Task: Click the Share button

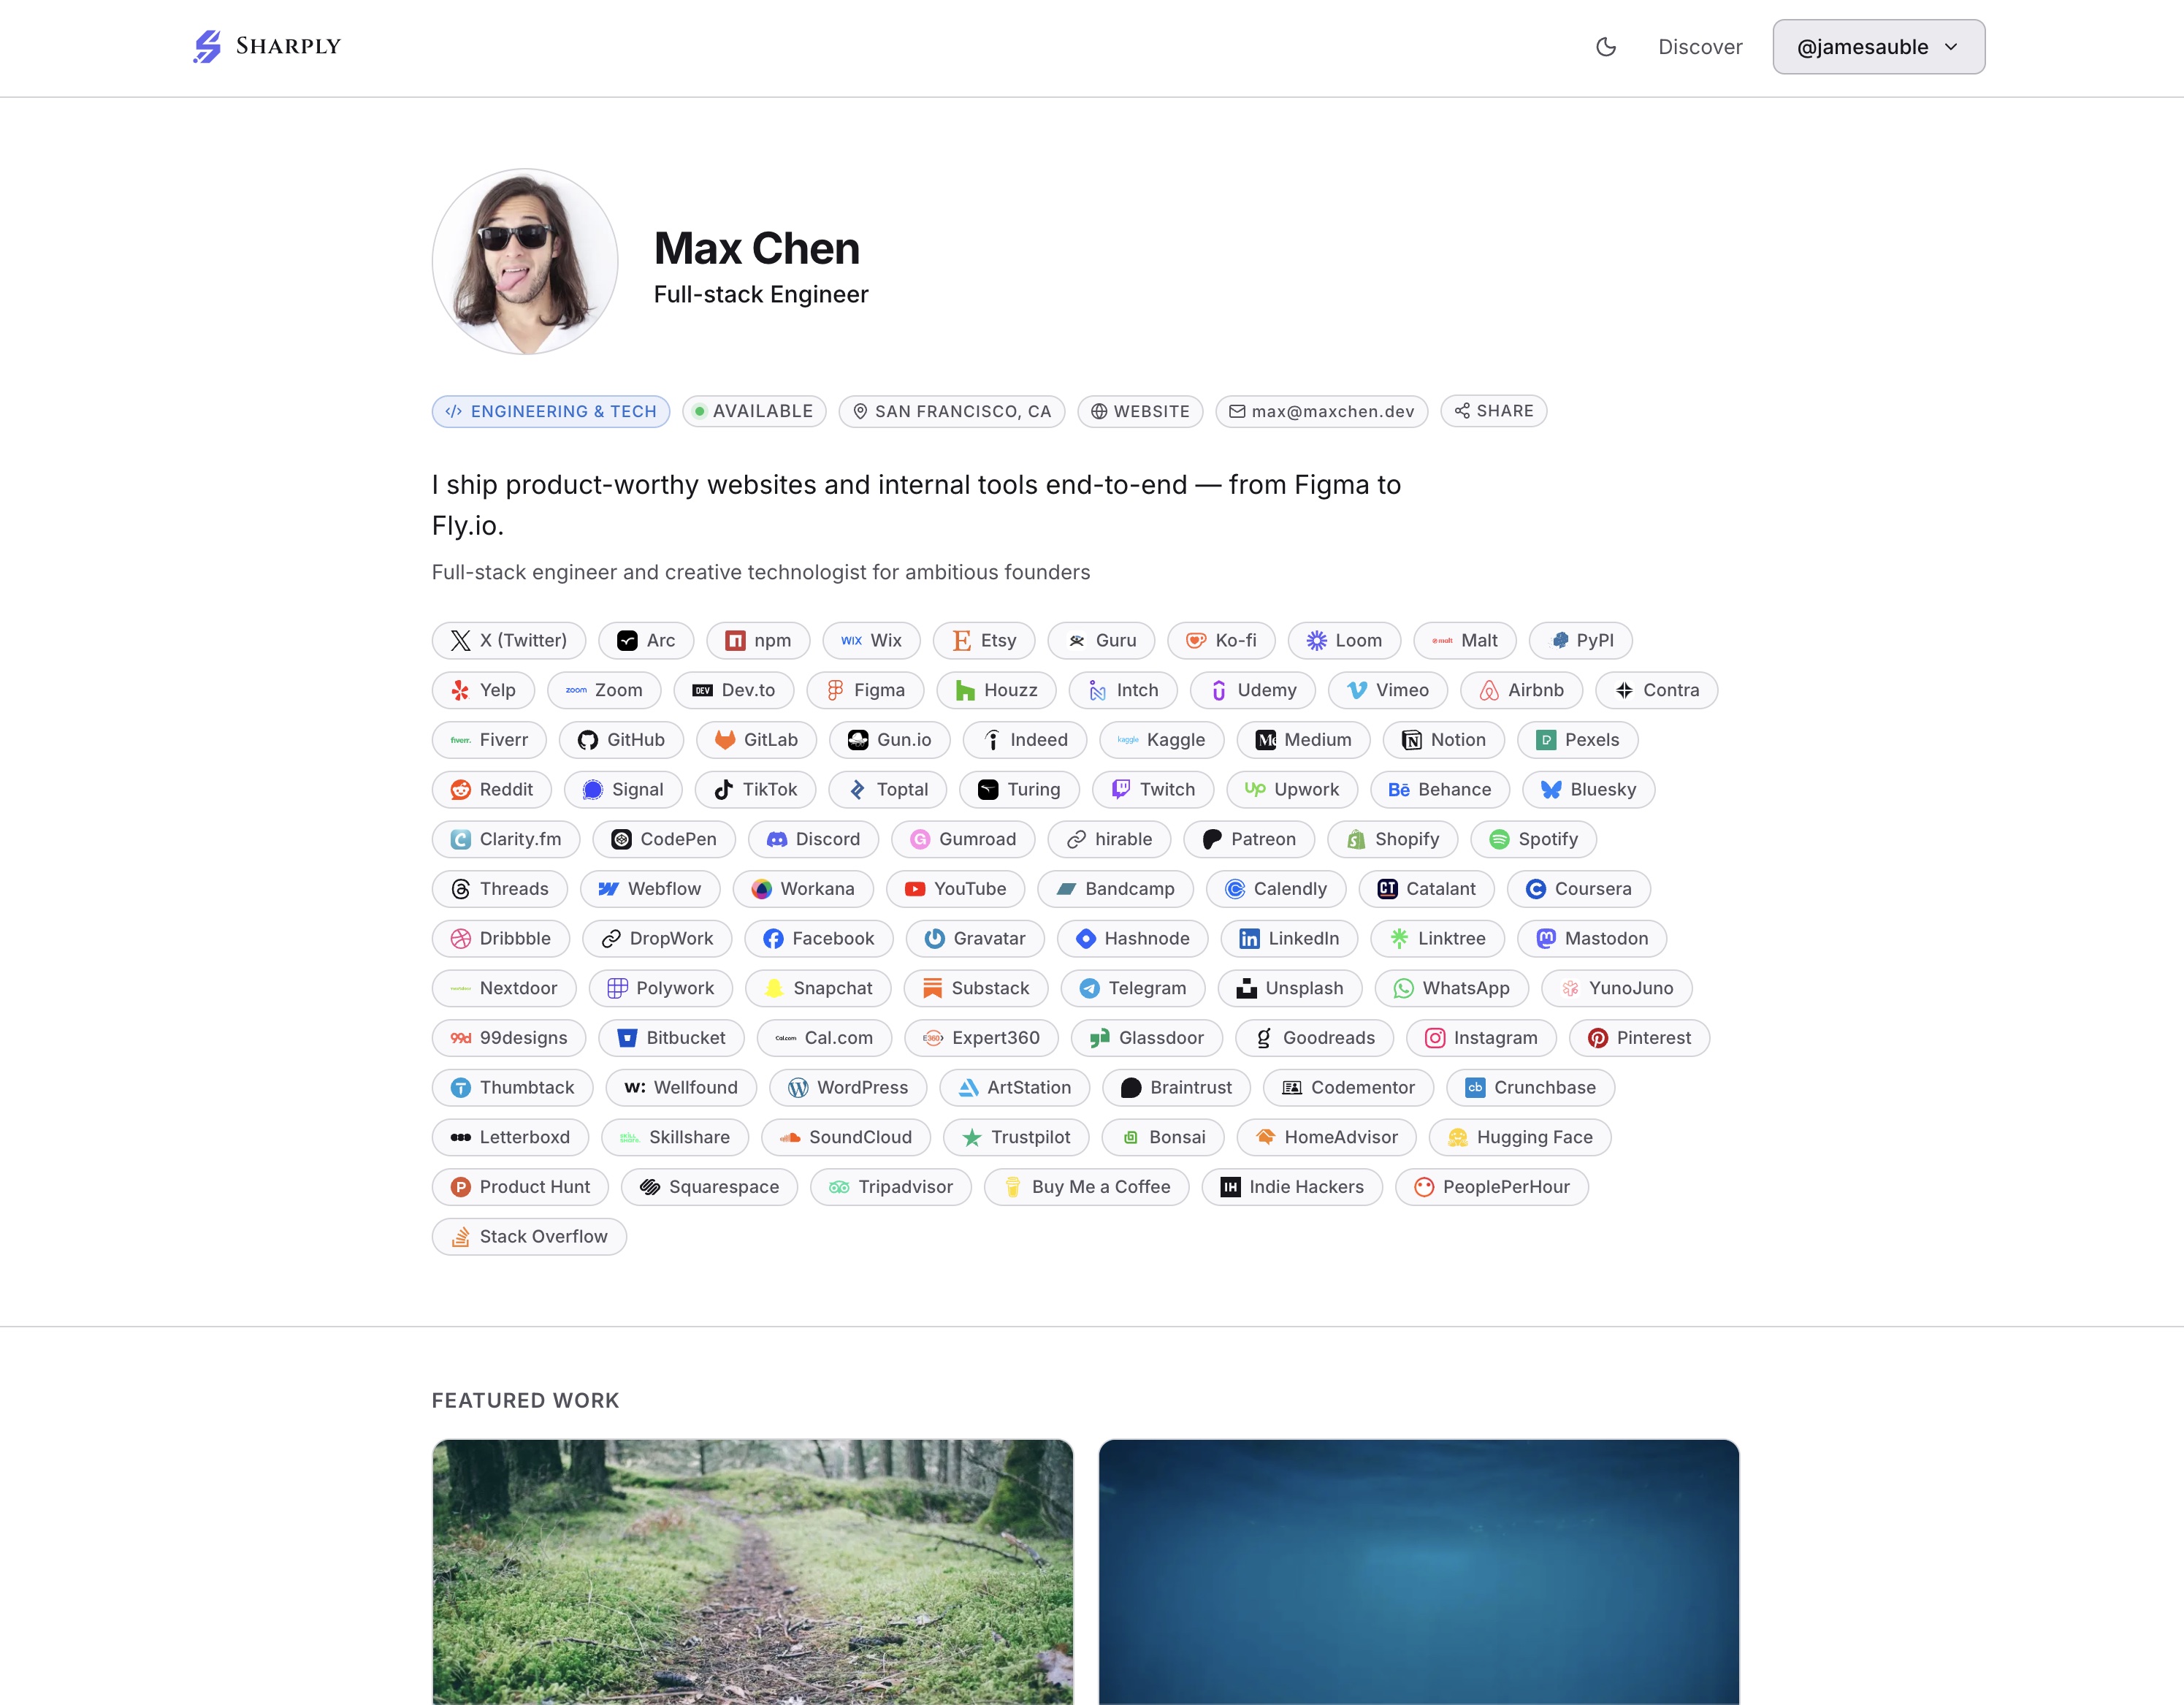Action: tap(1494, 411)
